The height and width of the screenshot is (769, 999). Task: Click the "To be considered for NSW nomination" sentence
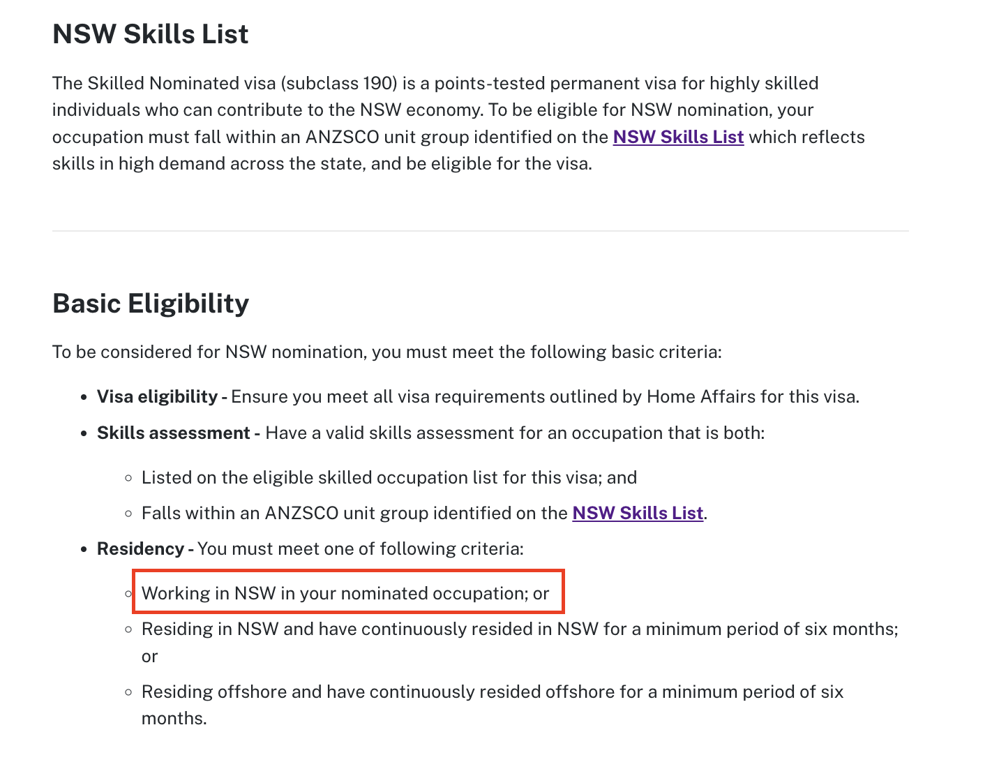click(386, 352)
